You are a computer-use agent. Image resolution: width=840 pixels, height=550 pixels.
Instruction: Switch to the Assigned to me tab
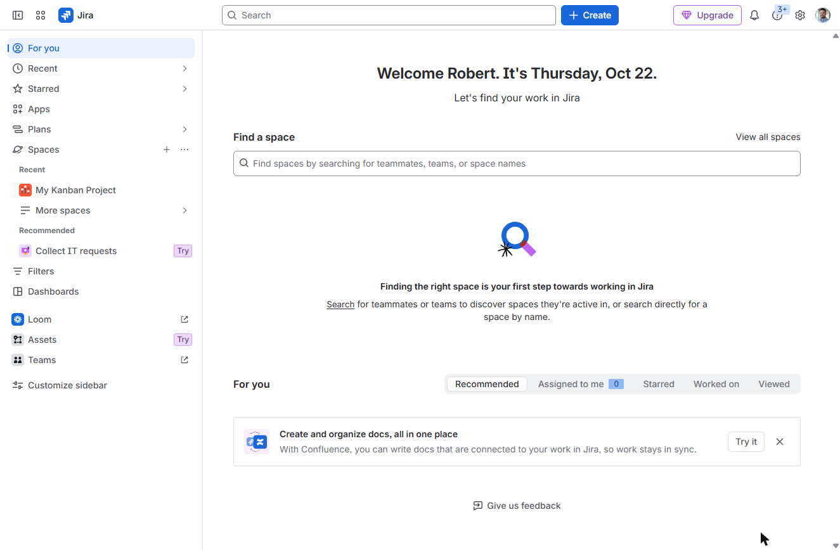tap(581, 384)
